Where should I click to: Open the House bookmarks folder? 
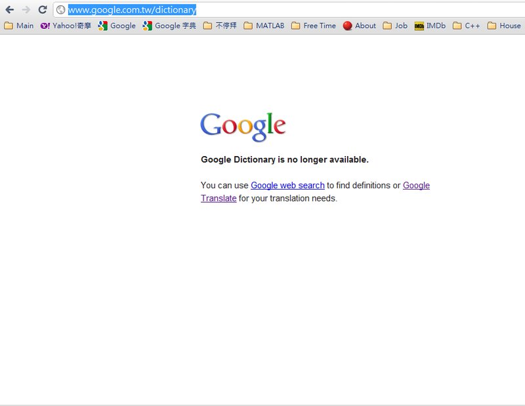click(x=504, y=26)
